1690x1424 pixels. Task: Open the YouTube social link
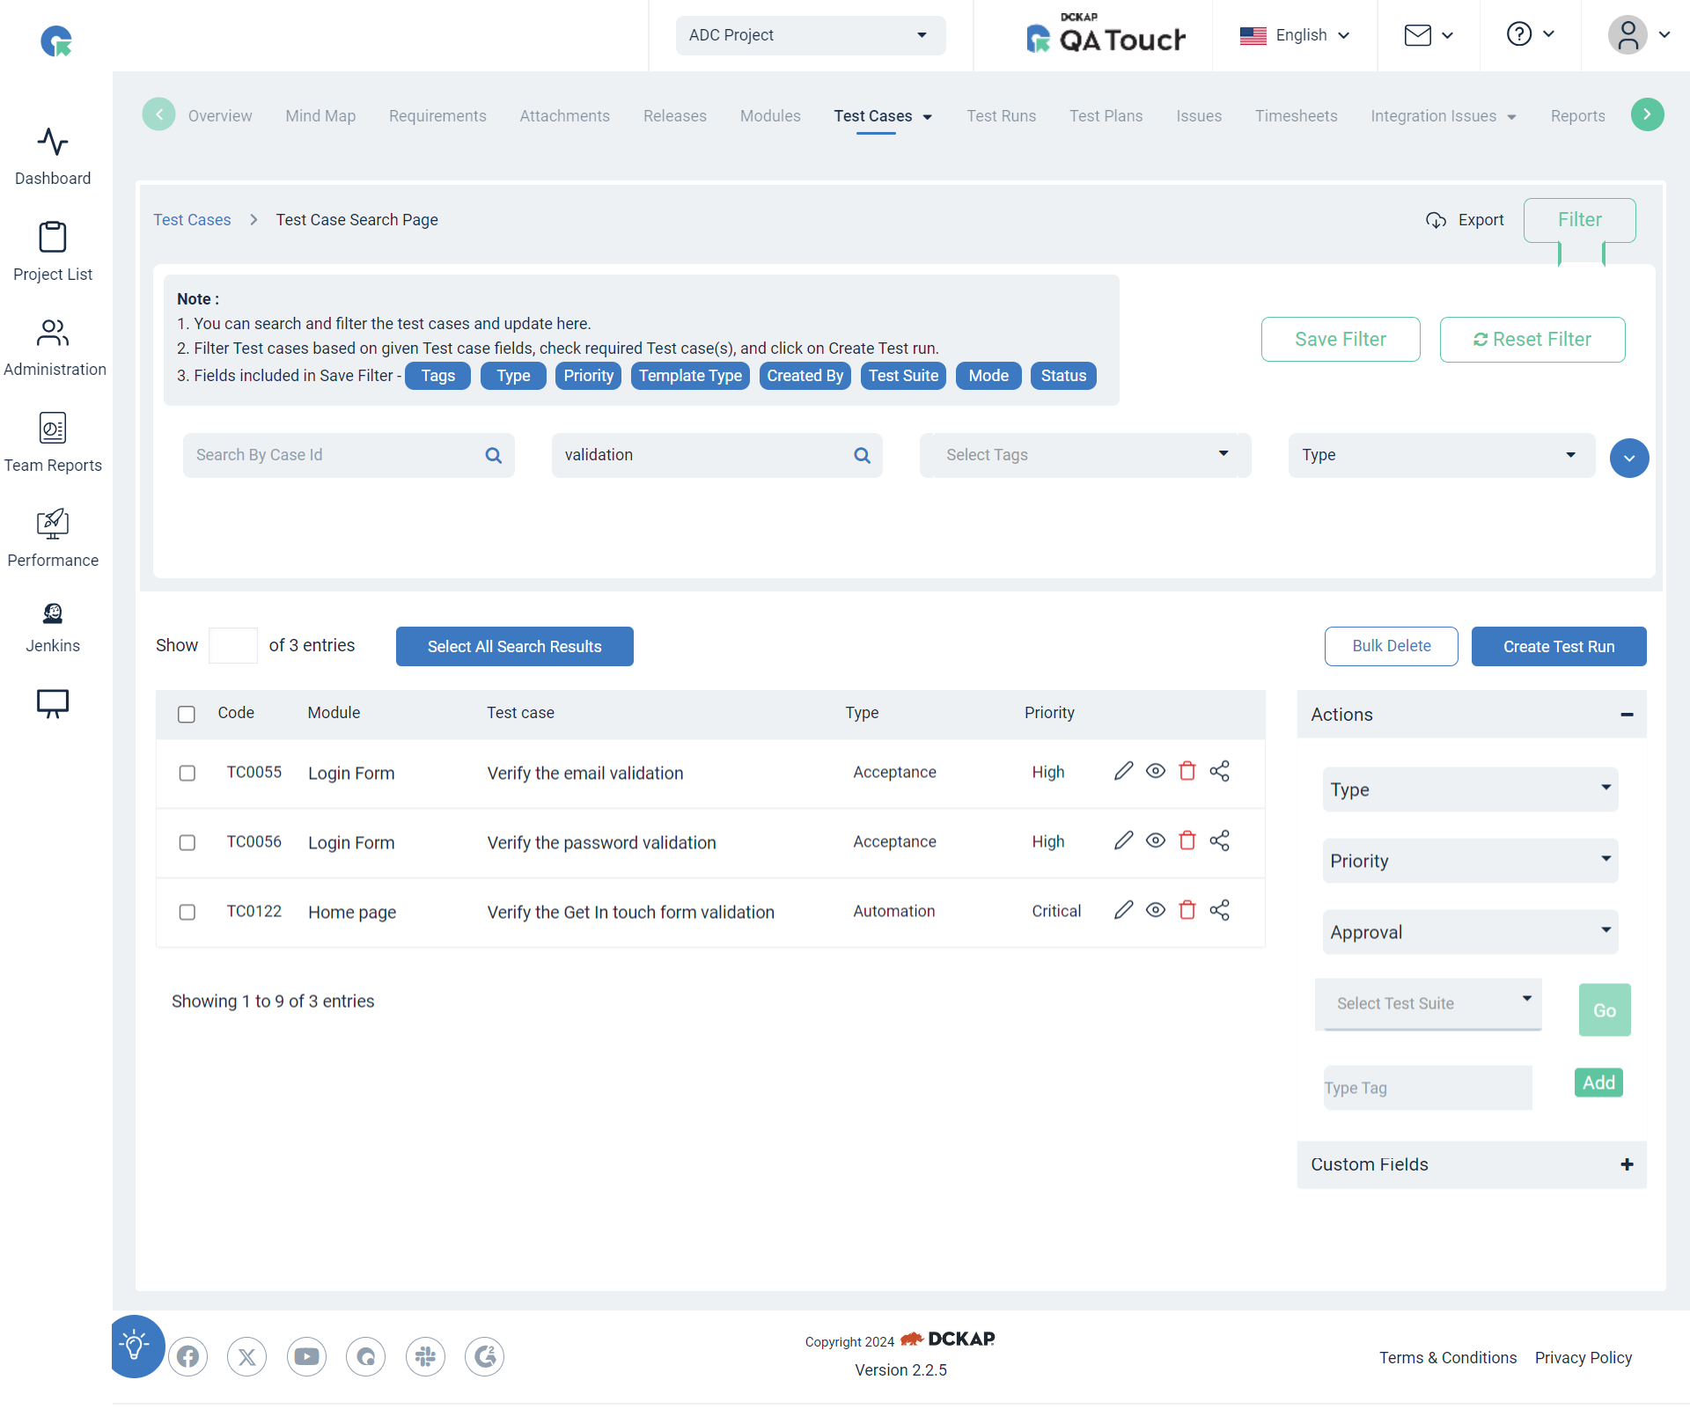click(306, 1356)
